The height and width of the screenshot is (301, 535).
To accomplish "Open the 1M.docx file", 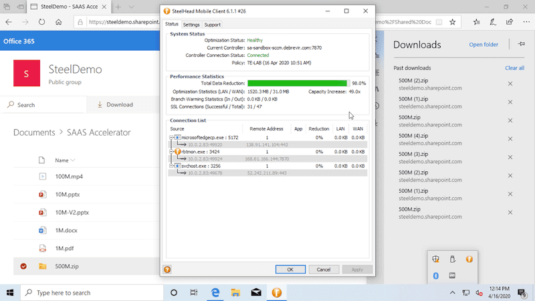I will tap(66, 230).
